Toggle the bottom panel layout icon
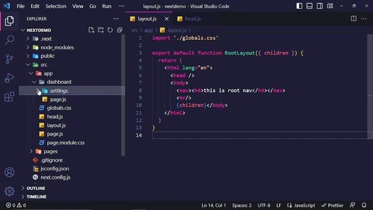 [309, 6]
